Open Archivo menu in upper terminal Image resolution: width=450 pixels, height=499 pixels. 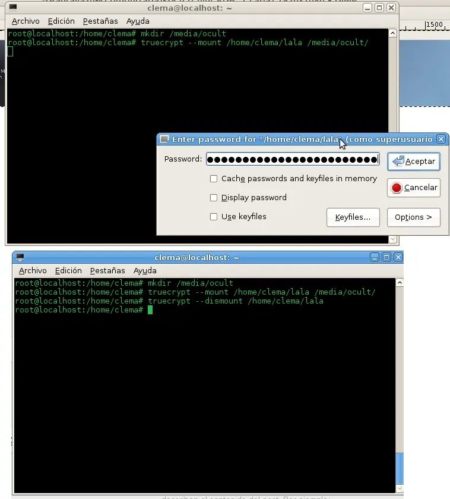(26, 21)
